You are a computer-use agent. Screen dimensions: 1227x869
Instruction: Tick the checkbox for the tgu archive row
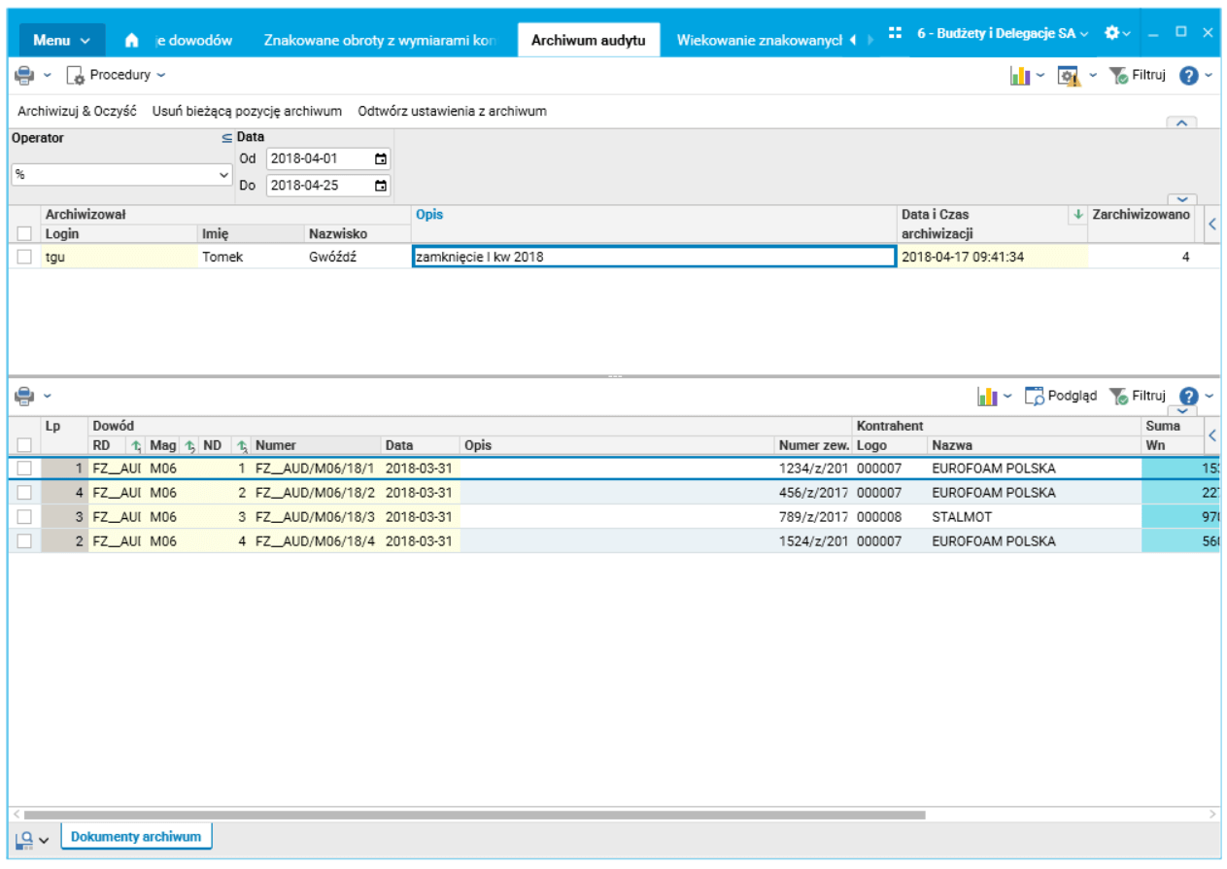(24, 258)
